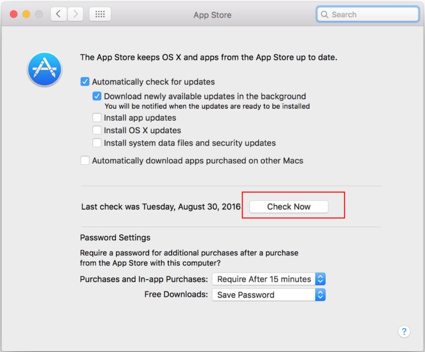Click into the Search field
Image resolution: width=425 pixels, height=352 pixels.
[x=368, y=14]
